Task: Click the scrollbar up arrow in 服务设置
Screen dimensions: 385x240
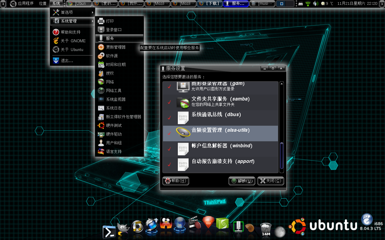Action: pyautogui.click(x=282, y=84)
